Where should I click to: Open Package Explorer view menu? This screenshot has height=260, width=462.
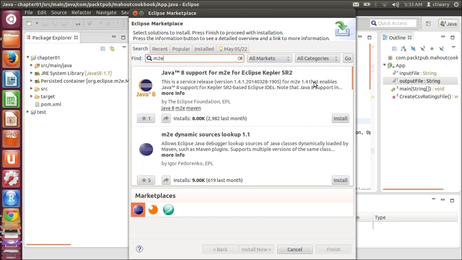coord(124,47)
